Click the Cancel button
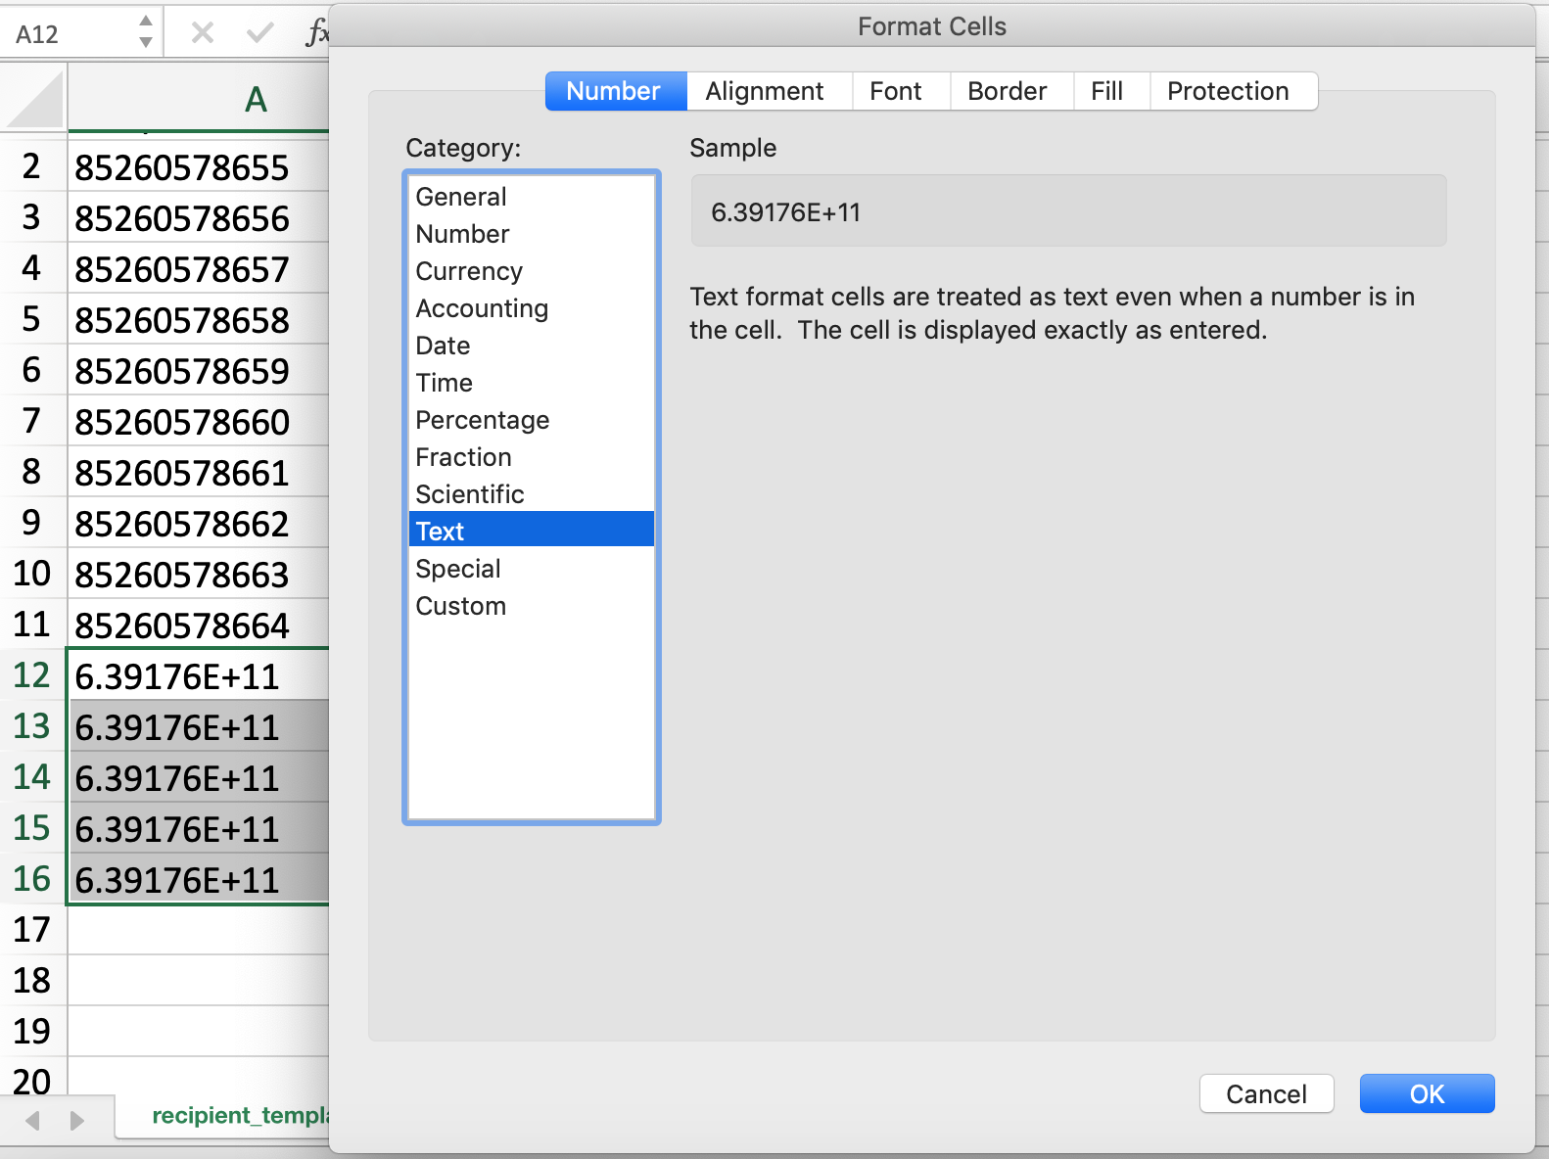Screen dimensions: 1549x1159 pos(1266,1093)
